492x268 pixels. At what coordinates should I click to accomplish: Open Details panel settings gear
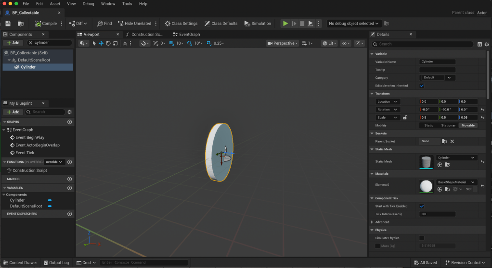click(487, 44)
